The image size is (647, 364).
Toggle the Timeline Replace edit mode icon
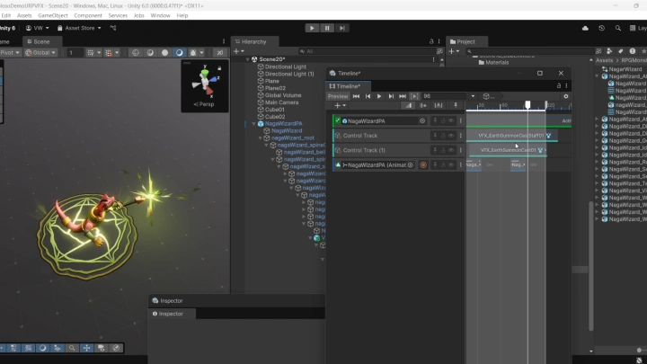(x=439, y=106)
